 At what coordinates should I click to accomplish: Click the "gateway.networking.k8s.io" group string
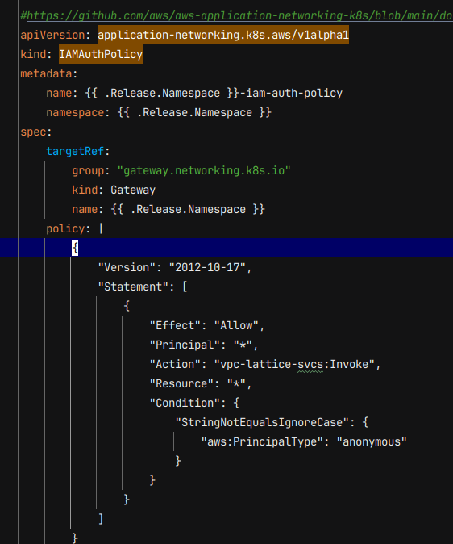[204, 170]
